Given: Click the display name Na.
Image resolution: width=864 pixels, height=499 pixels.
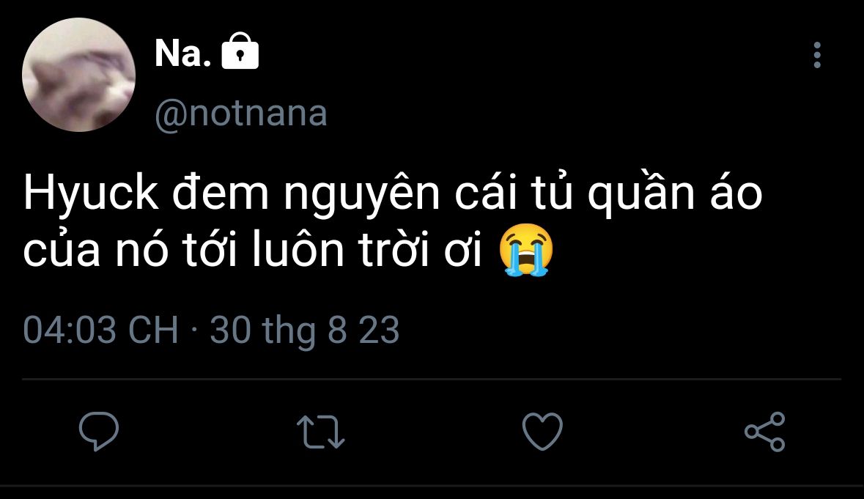Looking at the screenshot, I should [x=182, y=53].
